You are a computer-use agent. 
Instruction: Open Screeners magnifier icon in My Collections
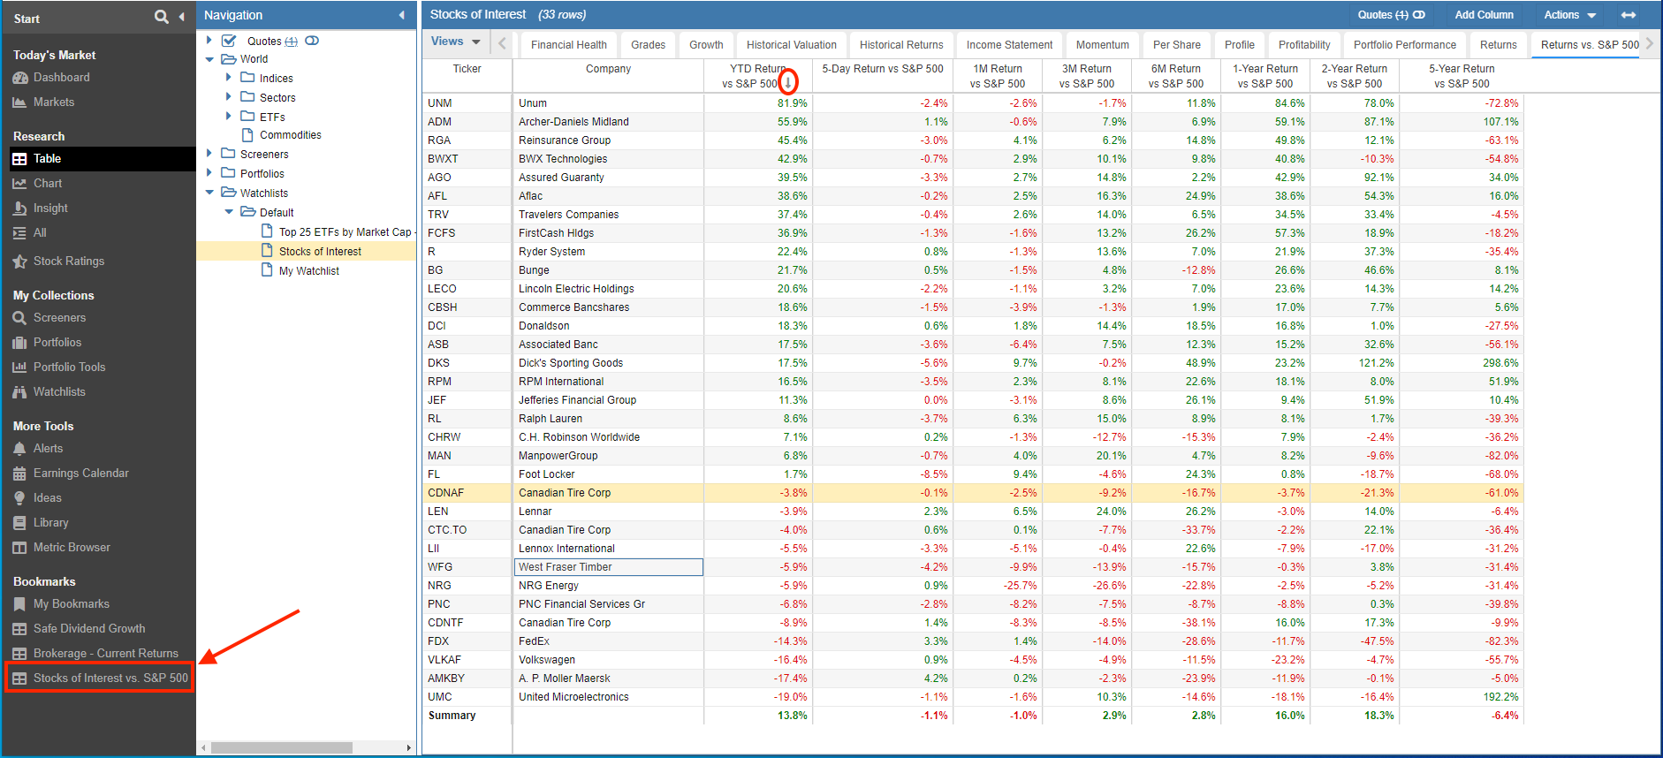click(19, 318)
